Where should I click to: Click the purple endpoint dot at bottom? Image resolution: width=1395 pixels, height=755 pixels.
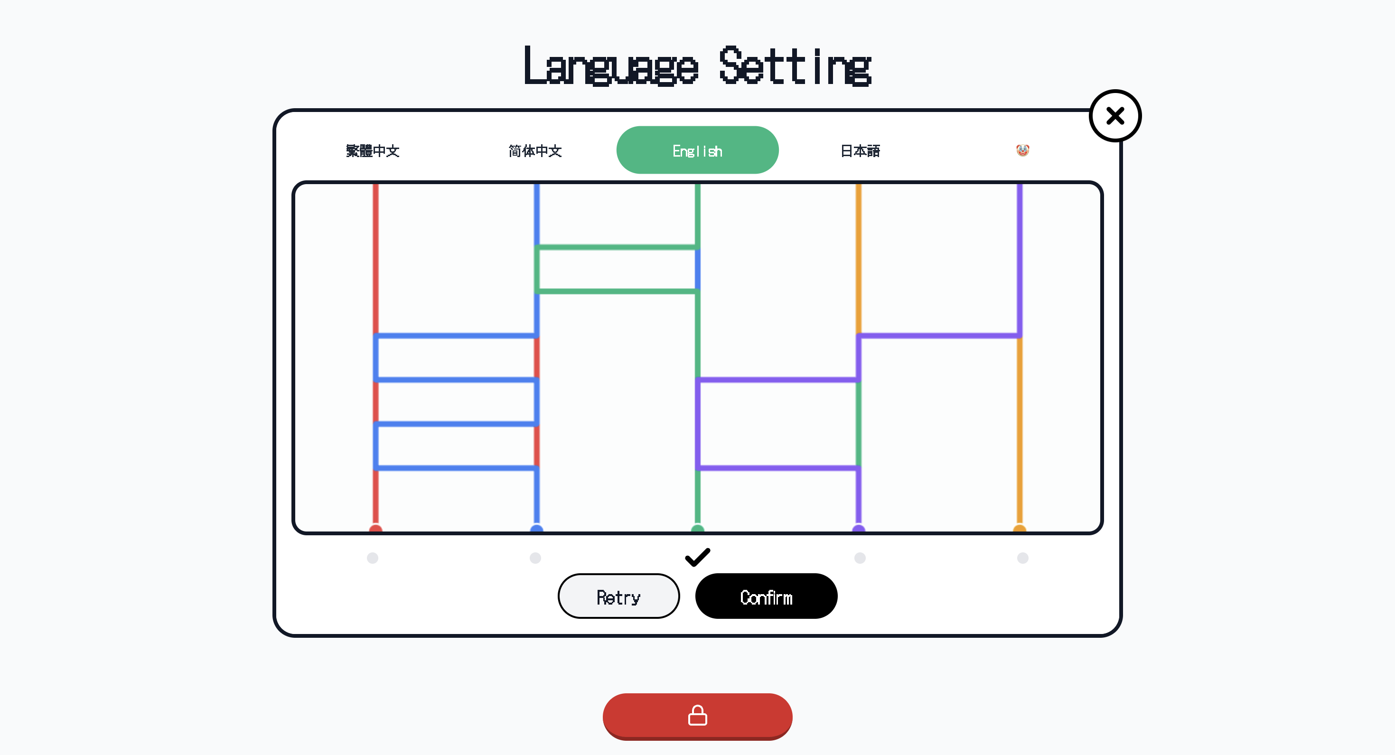[x=858, y=529]
